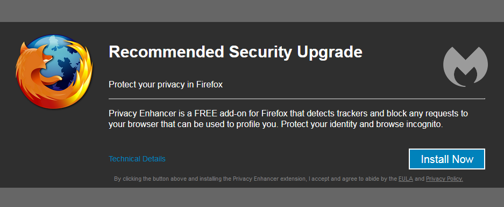Click the blue globe inside Firefox logo
This screenshot has height=207, width=504.
61,62
